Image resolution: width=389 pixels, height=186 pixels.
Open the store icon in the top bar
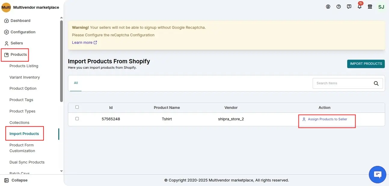pyautogui.click(x=370, y=7)
